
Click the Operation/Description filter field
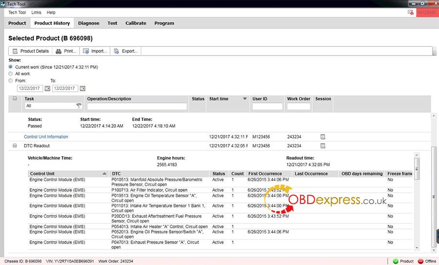coord(137,106)
